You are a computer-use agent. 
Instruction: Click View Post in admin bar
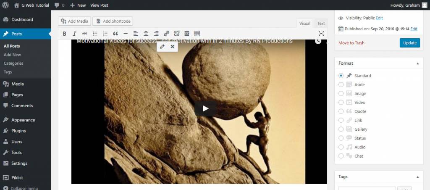coord(99,5)
